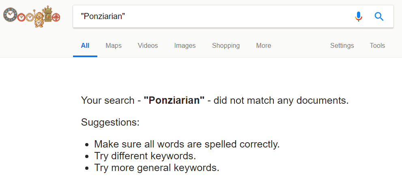Image resolution: width=402 pixels, height=186 pixels.
Task: Switch to the Maps tab
Action: [114, 46]
